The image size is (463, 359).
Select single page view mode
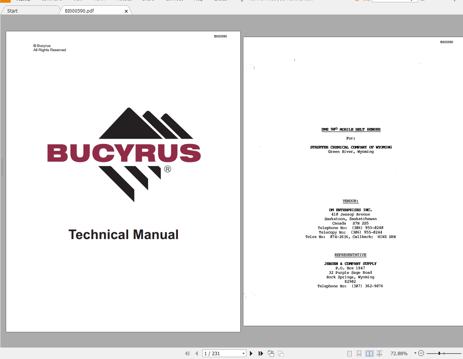click(x=349, y=353)
